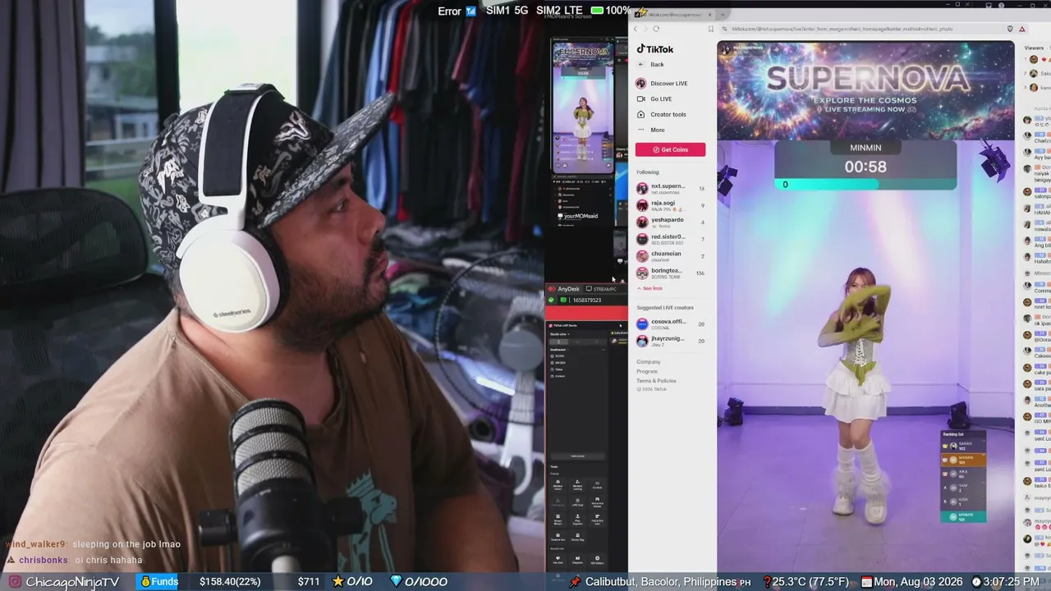Screen dimensions: 1051x591
Task: Open a new browser tab
Action: tap(723, 15)
